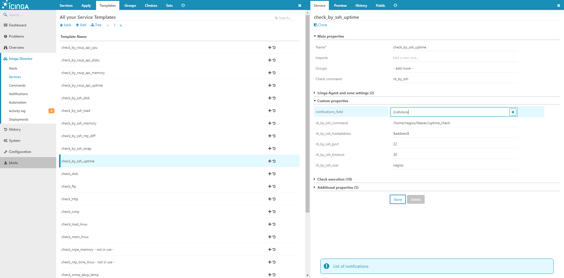Screen dimensions: 564x278
Task: Click the add (+) icon beside check_ftp
Action: 270,186
